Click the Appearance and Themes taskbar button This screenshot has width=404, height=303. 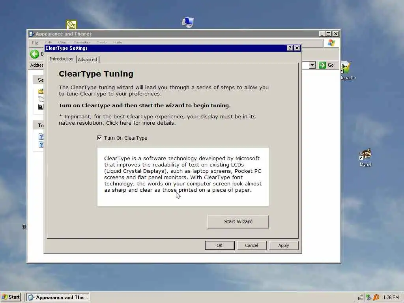[x=58, y=297]
